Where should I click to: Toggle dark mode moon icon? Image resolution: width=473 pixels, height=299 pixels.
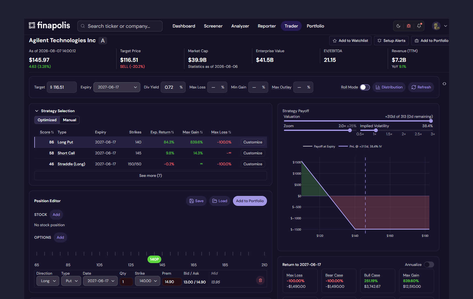pyautogui.click(x=398, y=26)
